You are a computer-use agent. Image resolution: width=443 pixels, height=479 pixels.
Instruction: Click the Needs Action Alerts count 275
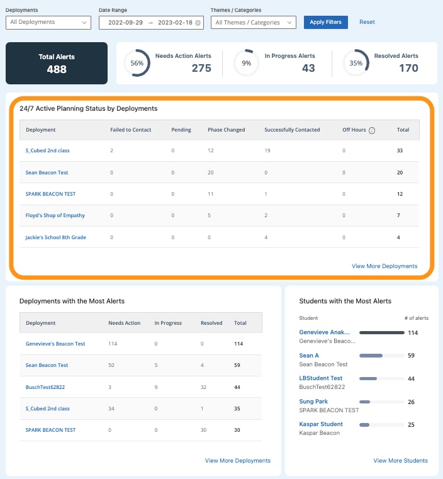tap(201, 68)
